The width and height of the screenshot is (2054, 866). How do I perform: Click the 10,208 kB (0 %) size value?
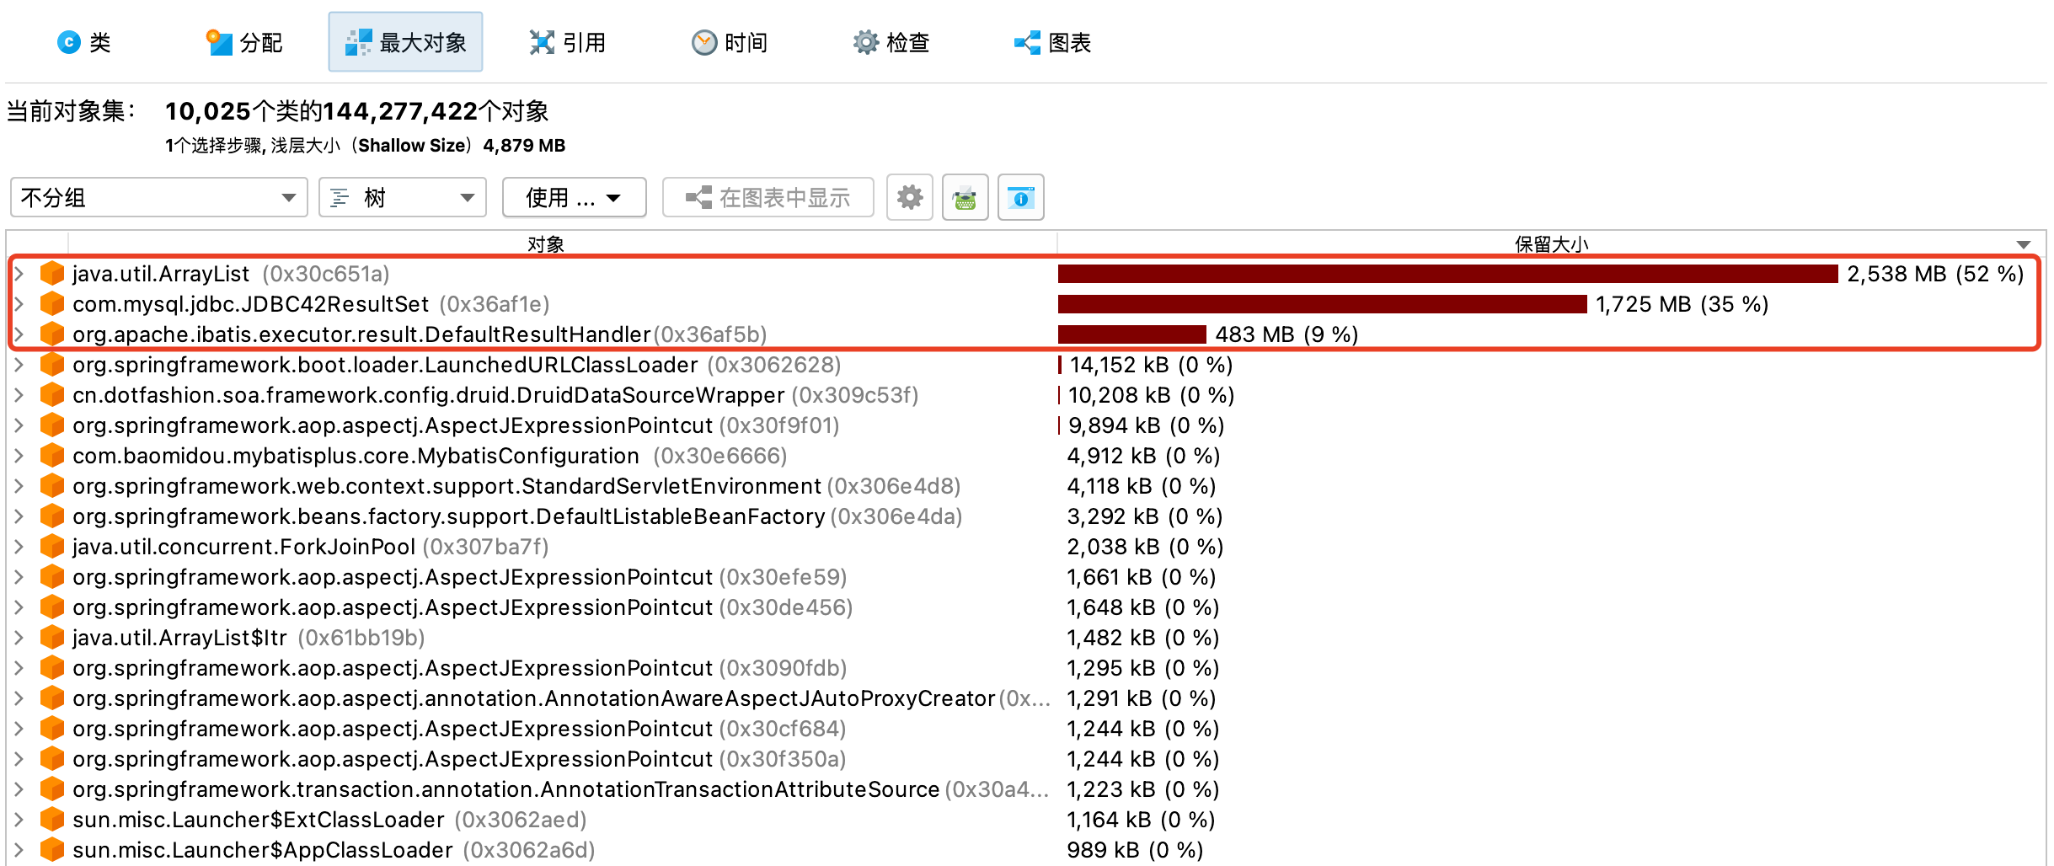point(1151,394)
